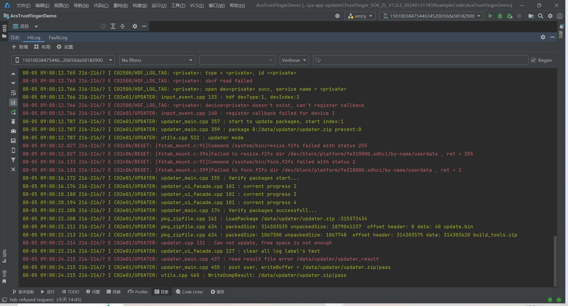
Task: Open the 构建(B) menu
Action: pos(140,5)
